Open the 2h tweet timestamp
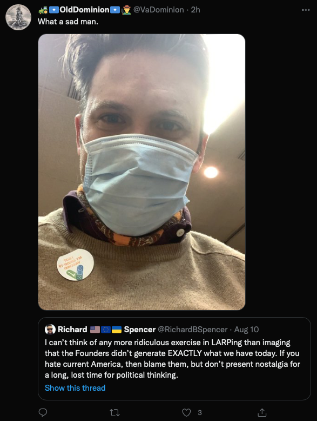 tap(195, 10)
